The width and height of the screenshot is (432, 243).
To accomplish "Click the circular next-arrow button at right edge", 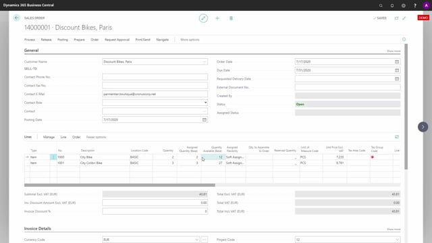I will point(423,127).
